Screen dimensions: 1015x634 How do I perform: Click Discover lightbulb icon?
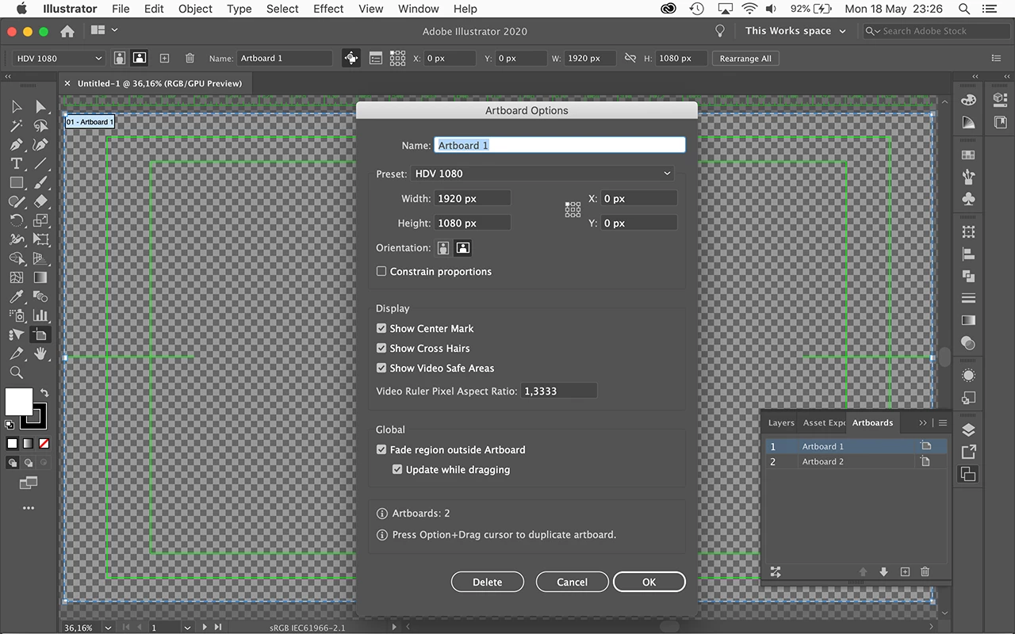point(720,31)
